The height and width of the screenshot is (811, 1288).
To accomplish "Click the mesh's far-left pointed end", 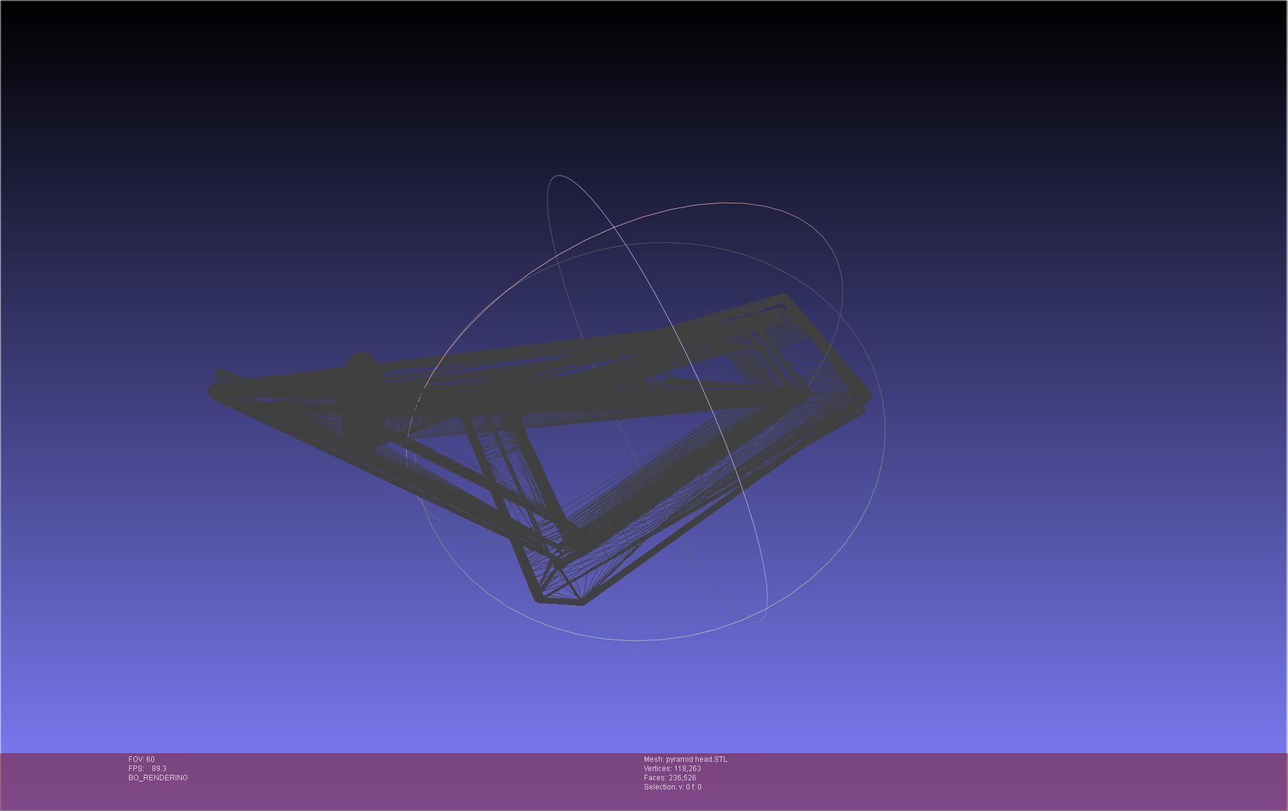I will (215, 391).
